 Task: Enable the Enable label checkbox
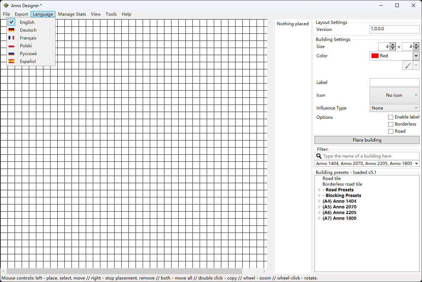391,117
